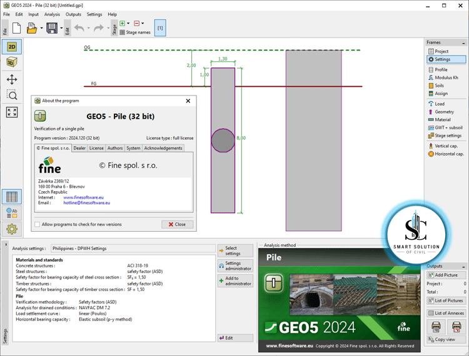Screen dimensions: 469x356
Task: Switch to 3D view mode
Action: [12, 62]
